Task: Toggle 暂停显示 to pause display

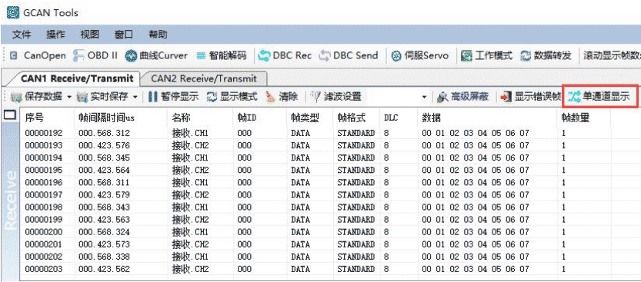Action: coord(173,97)
